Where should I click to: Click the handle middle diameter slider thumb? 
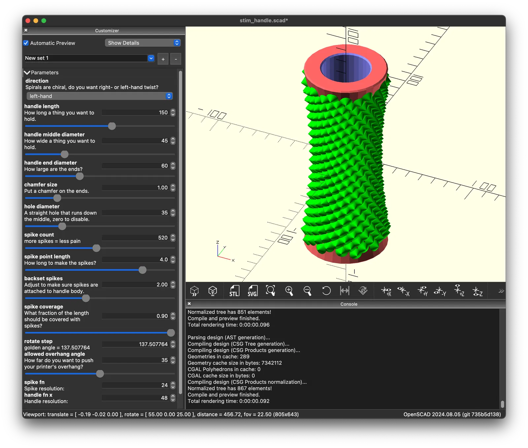click(65, 154)
